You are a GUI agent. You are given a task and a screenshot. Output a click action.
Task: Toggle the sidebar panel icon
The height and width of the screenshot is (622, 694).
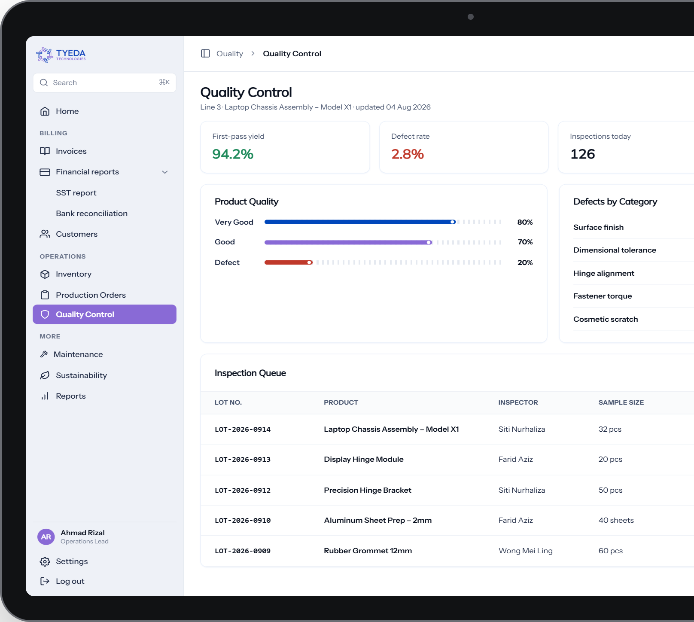coord(205,53)
